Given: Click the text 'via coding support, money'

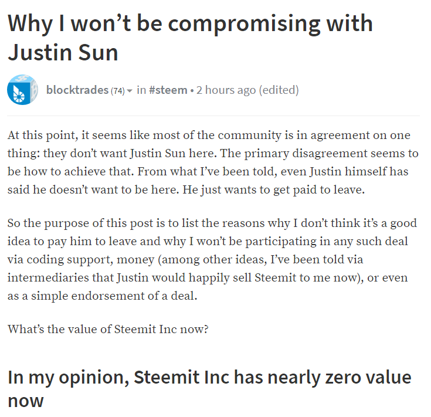Looking at the screenshot, I should coord(81,259).
